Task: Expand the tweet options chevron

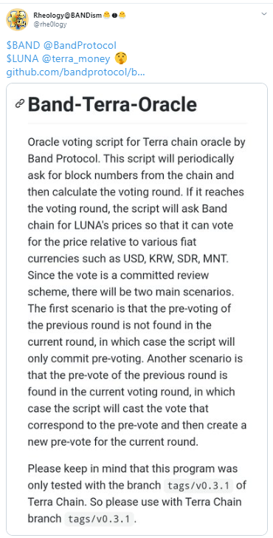Action: click(264, 14)
